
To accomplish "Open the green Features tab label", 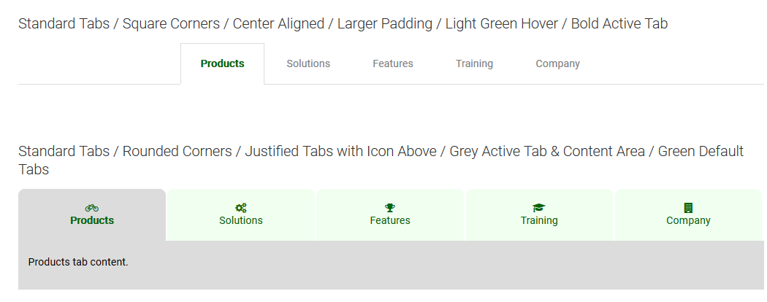I will coord(390,220).
